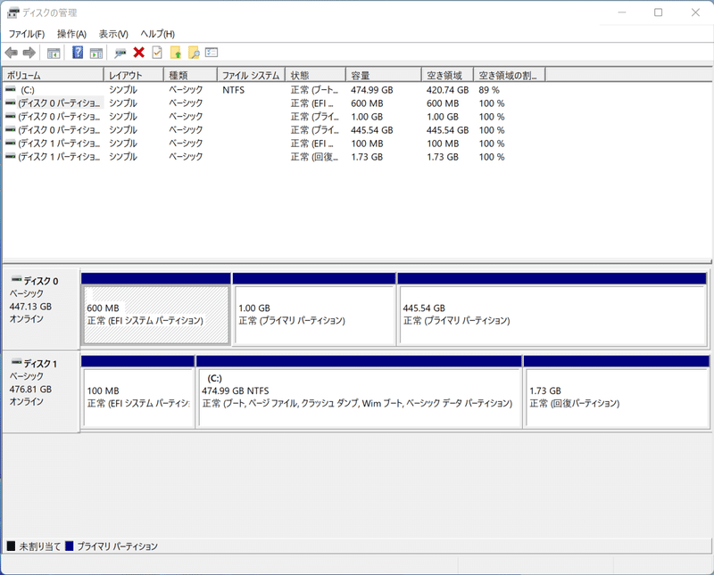Toggle the console tree show/hide icon

coord(54,53)
